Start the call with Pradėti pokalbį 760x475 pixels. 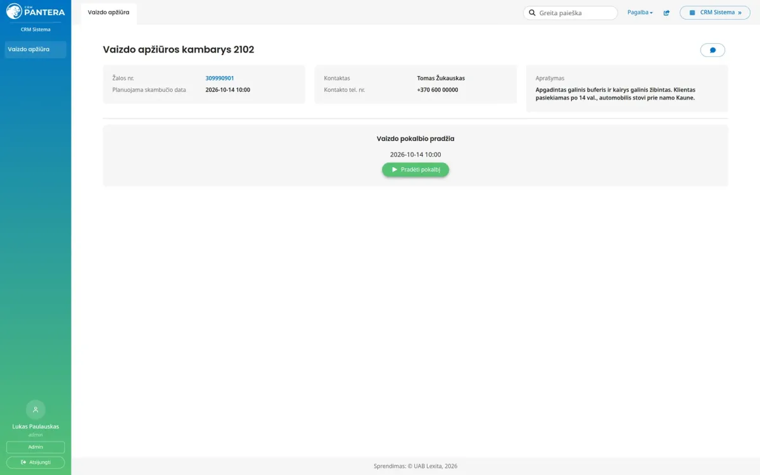[415, 170]
